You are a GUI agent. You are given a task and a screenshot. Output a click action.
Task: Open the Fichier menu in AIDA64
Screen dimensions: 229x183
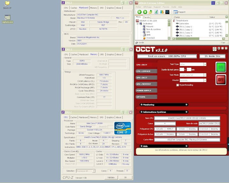[138, 7]
